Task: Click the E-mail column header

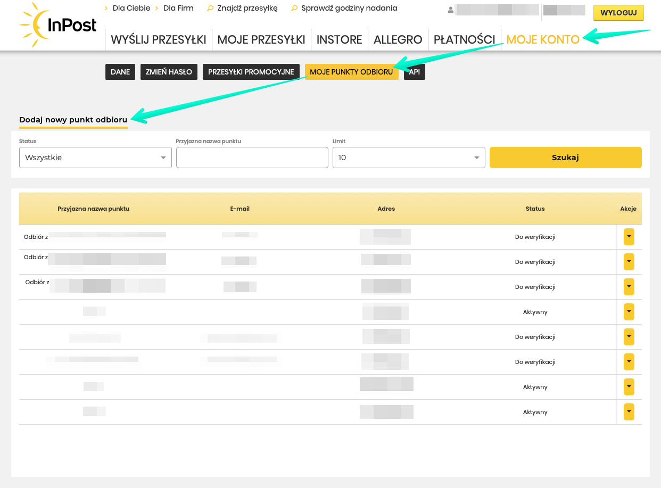Action: coord(240,209)
